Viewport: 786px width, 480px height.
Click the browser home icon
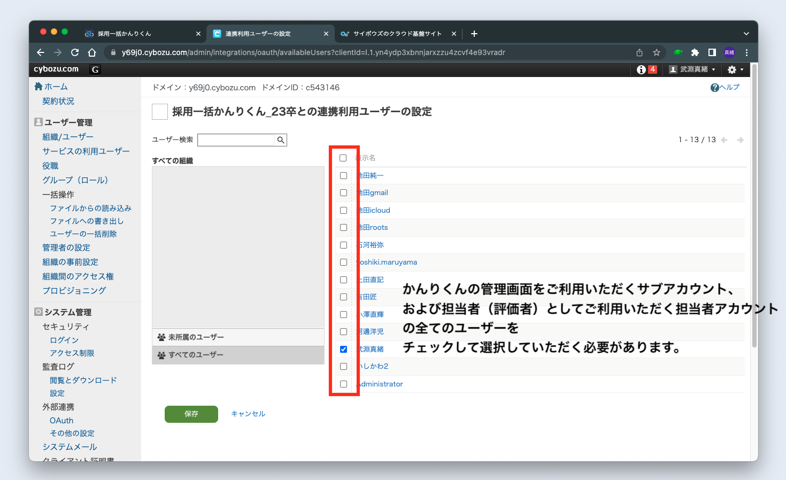pyautogui.click(x=92, y=52)
